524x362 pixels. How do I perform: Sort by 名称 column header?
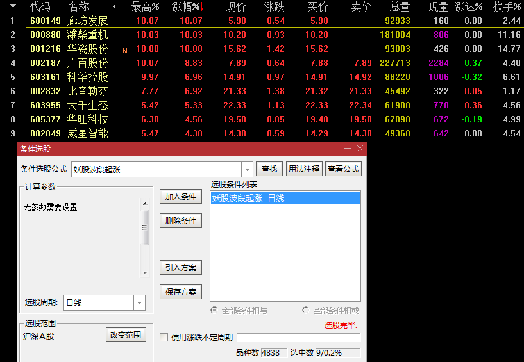point(79,6)
